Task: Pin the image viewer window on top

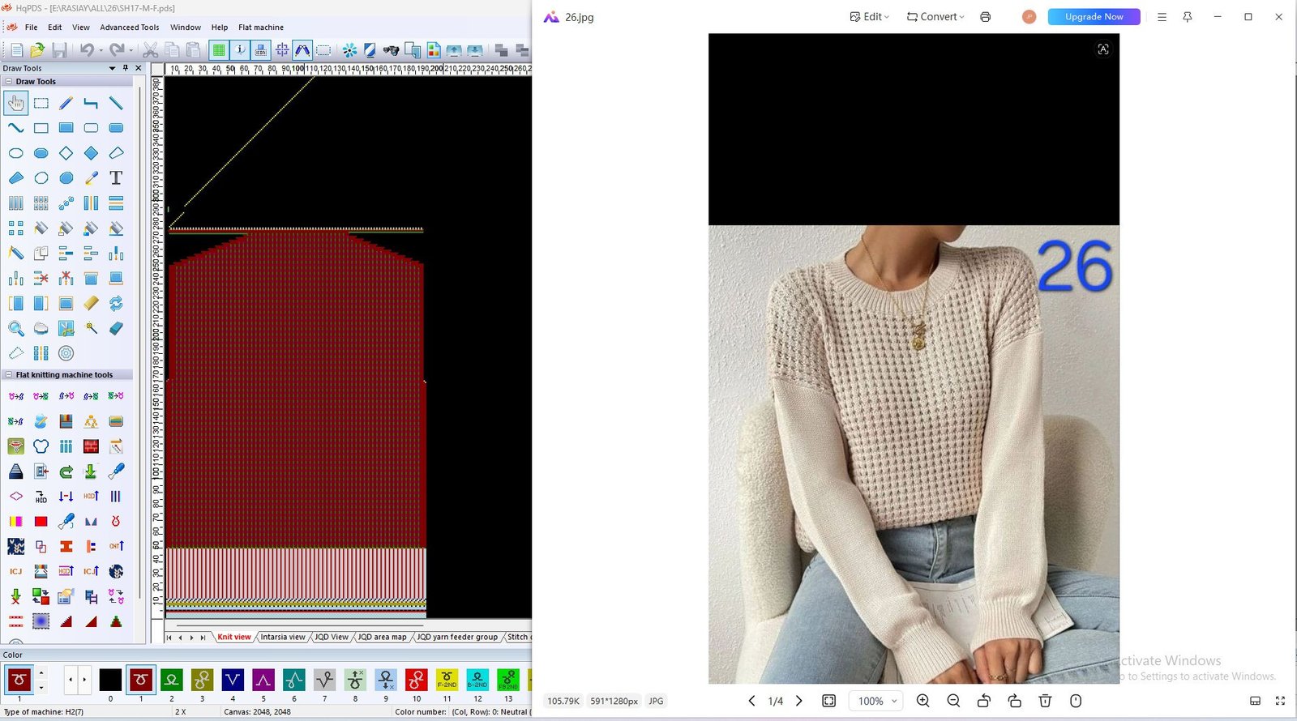Action: (1188, 17)
